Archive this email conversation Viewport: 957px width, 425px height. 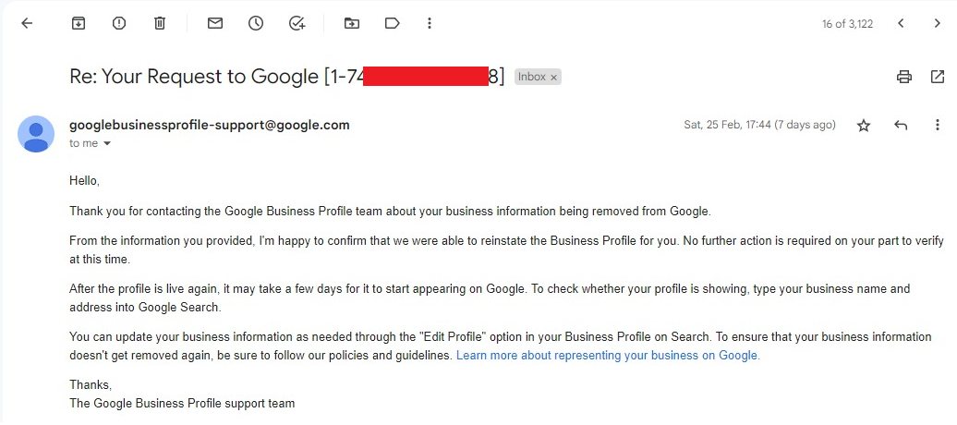click(79, 23)
